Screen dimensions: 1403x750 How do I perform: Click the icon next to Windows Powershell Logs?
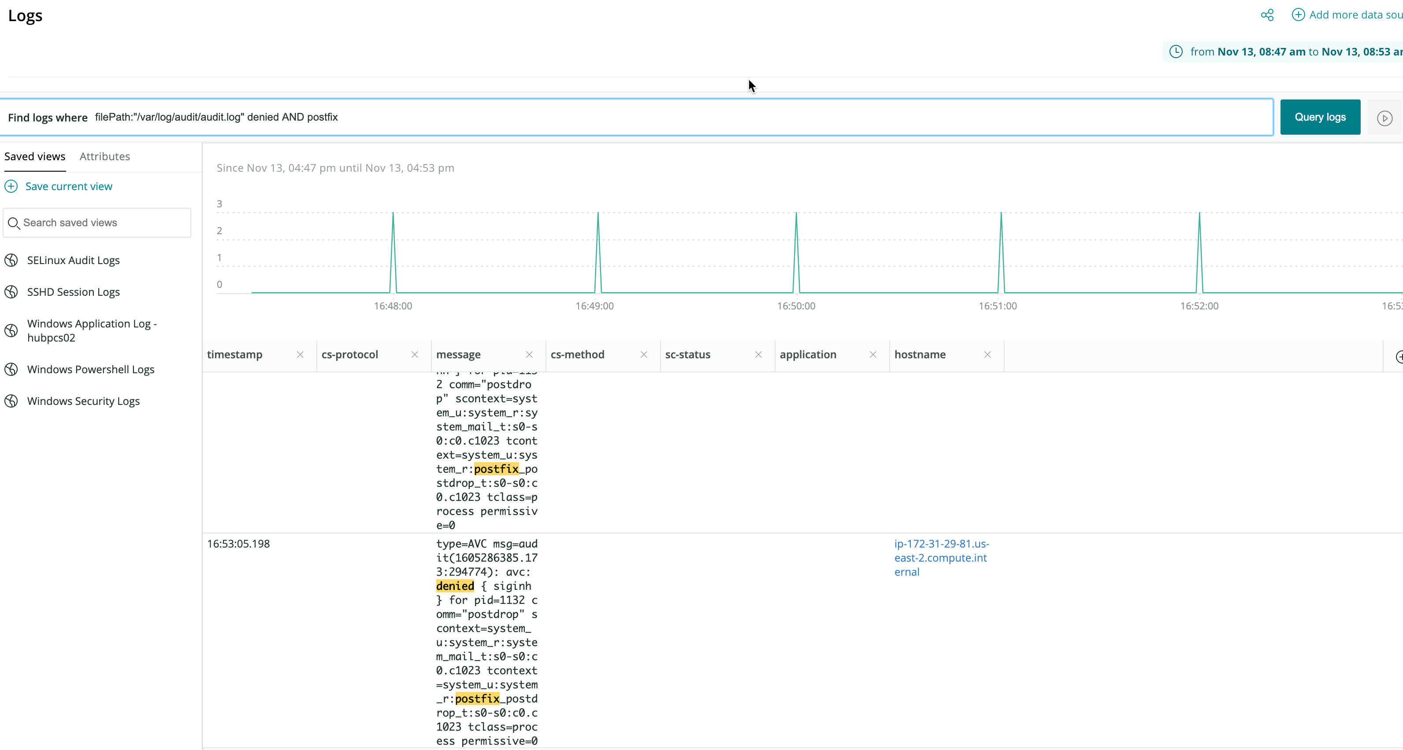[x=11, y=369]
